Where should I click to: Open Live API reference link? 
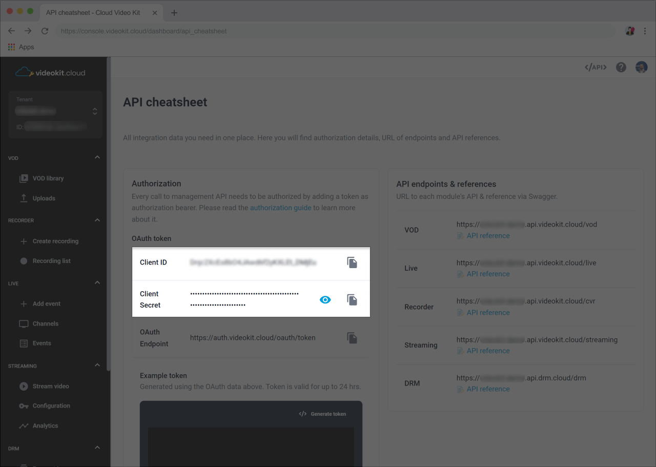[483, 274]
